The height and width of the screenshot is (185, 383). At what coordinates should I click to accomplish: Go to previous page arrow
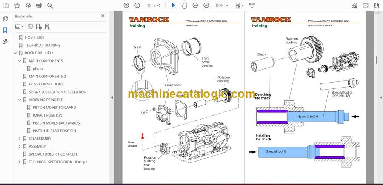click(x=126, y=6)
